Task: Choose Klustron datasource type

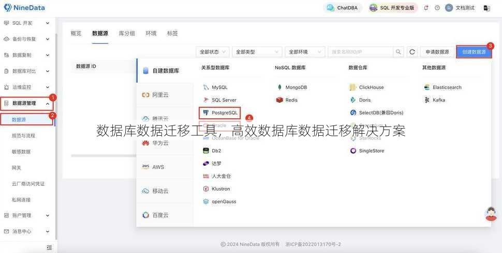Action: point(216,189)
